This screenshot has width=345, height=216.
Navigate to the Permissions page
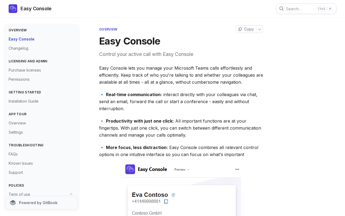pos(19,79)
